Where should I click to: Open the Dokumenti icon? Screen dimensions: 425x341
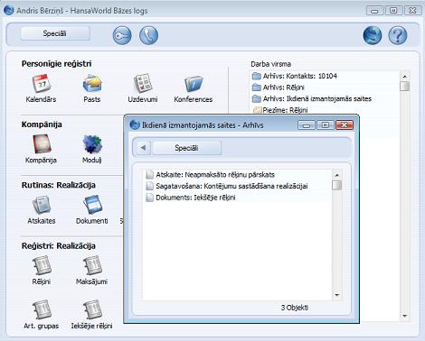92,205
